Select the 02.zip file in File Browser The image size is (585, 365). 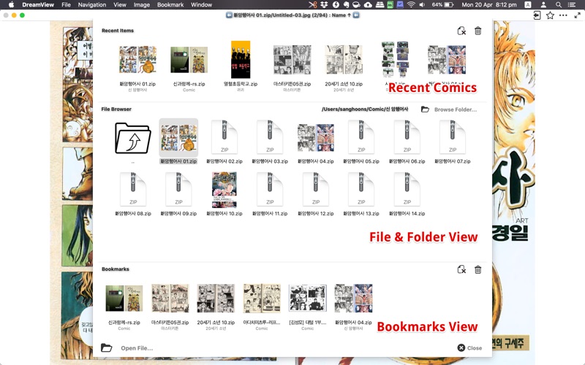coord(224,137)
